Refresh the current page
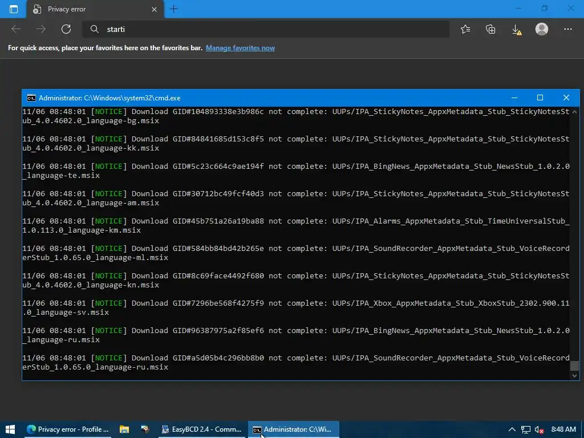Image resolution: width=584 pixels, height=438 pixels. click(x=66, y=29)
